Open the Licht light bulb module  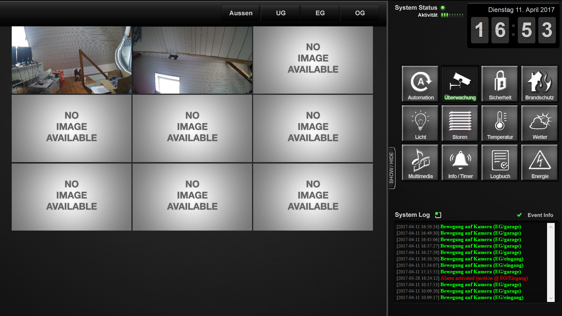(x=420, y=123)
